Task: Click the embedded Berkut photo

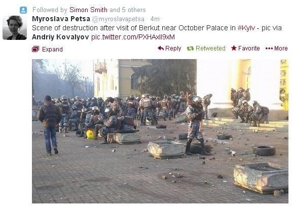Action: (160, 131)
